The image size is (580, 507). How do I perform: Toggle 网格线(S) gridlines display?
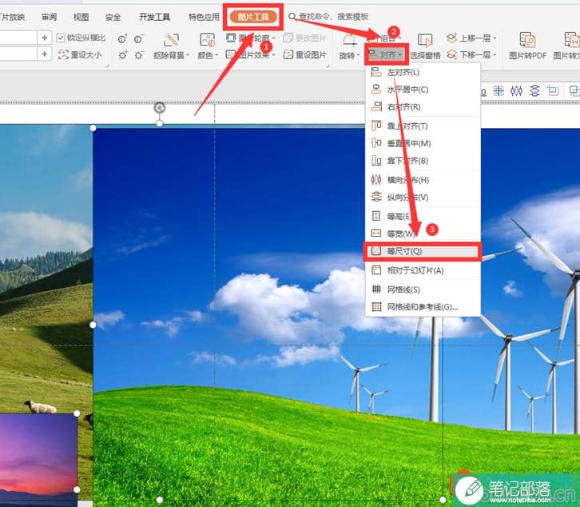(423, 289)
